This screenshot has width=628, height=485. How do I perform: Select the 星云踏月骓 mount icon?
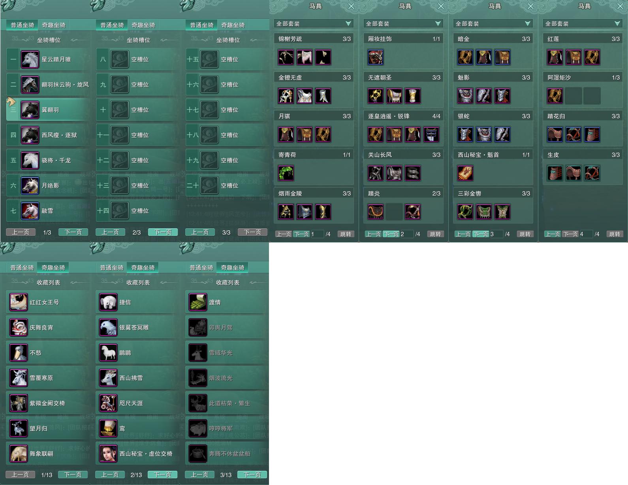(30, 60)
